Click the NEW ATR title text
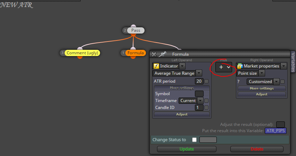Viewport: 296px width, 156px height. 16,5
